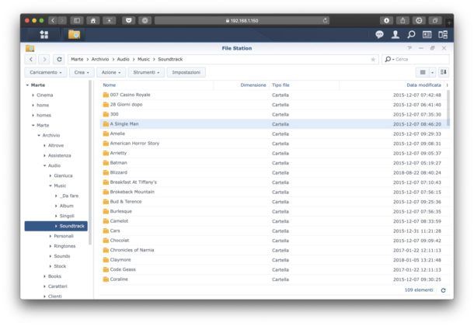The width and height of the screenshot is (474, 326).
Task: Open view mode dropdown arrow
Action: [x=432, y=72]
